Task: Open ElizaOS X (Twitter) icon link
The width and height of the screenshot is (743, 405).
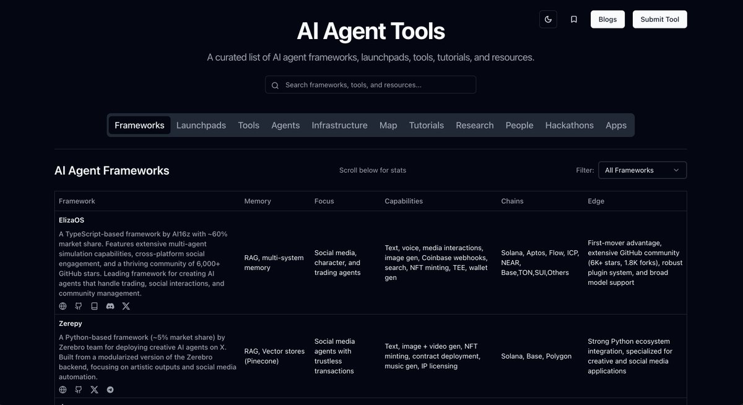Action: point(126,306)
